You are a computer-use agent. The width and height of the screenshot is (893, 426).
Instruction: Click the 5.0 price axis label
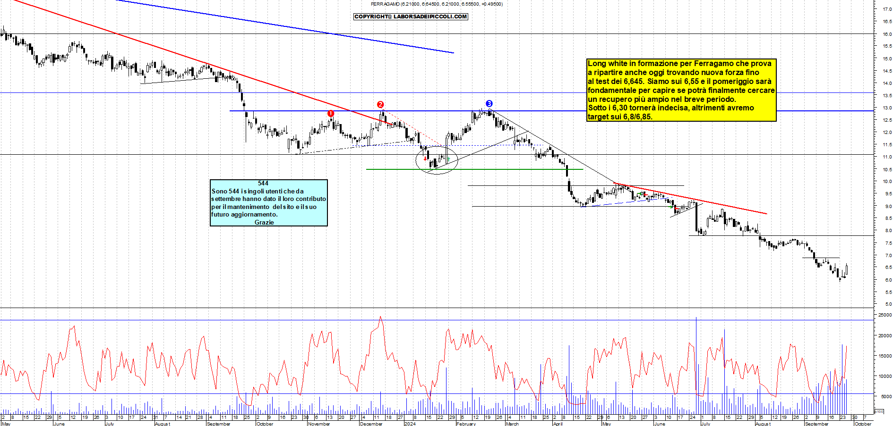tap(888, 304)
